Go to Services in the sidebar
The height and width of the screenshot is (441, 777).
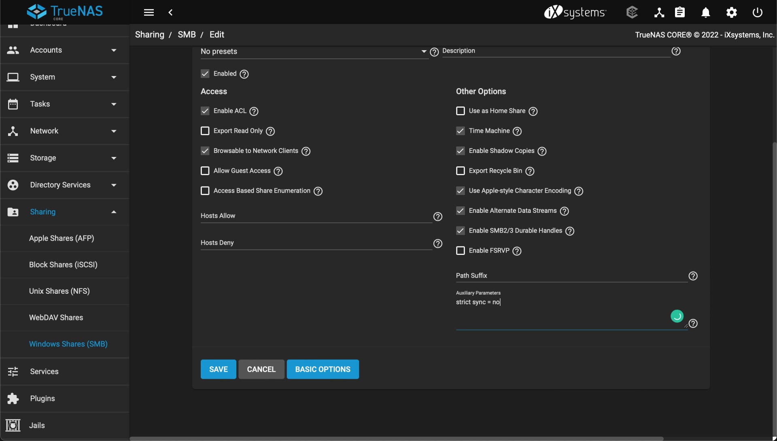coord(44,371)
